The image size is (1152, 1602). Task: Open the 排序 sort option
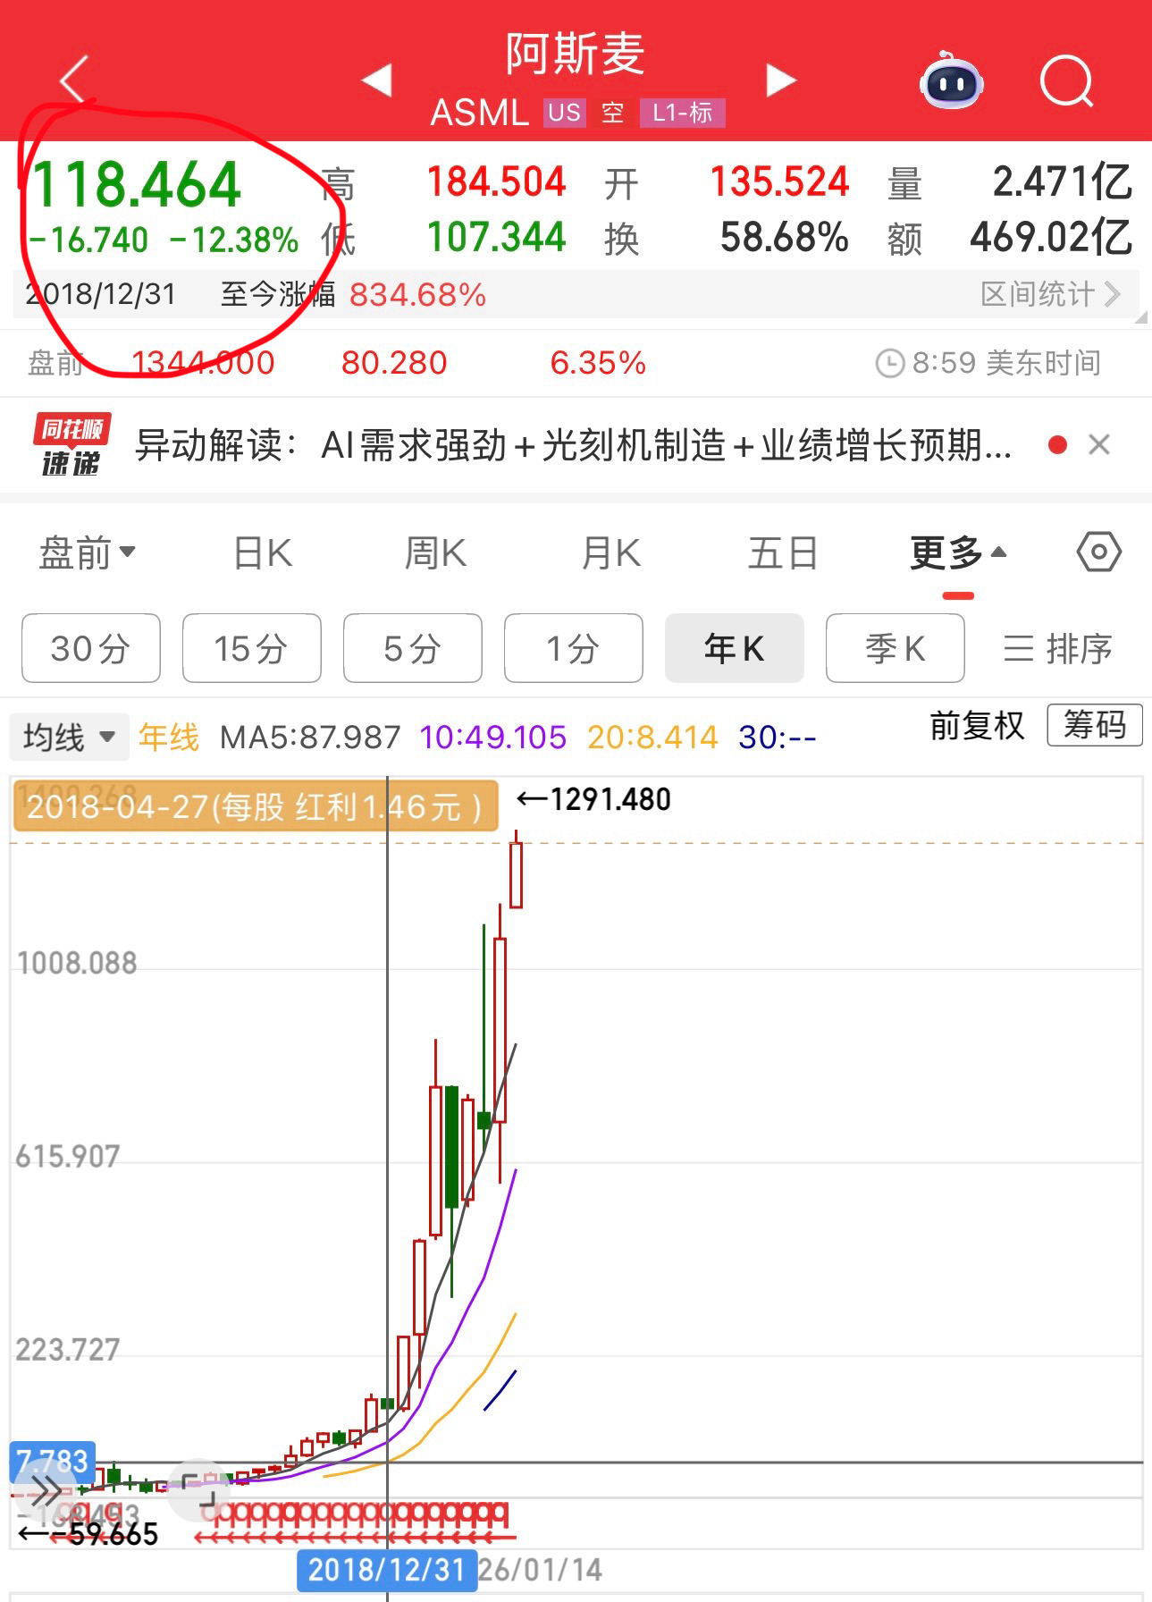1058,648
